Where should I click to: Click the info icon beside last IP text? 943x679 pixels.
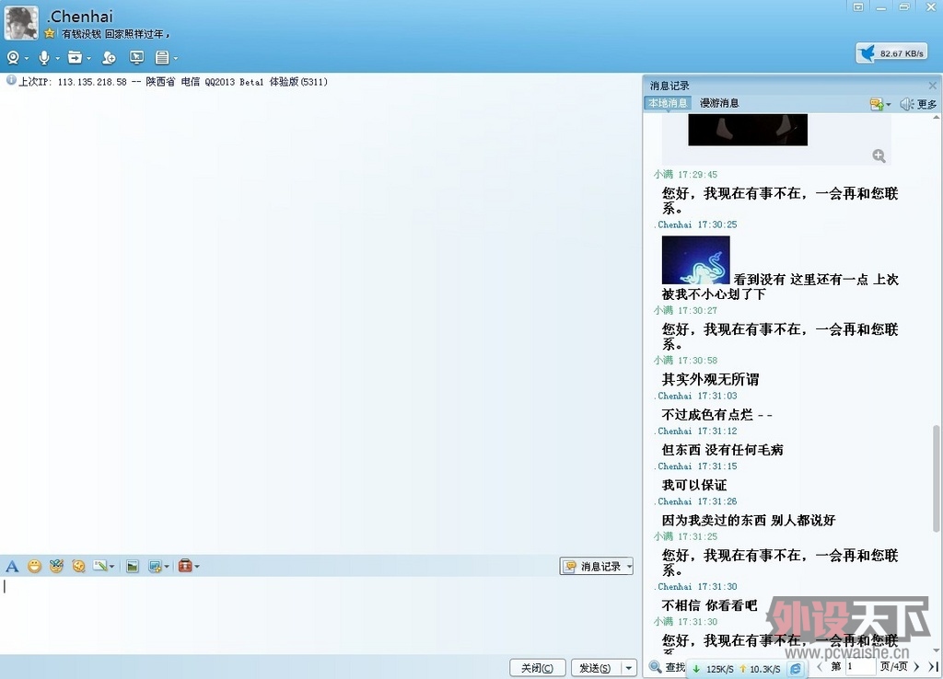coord(11,81)
